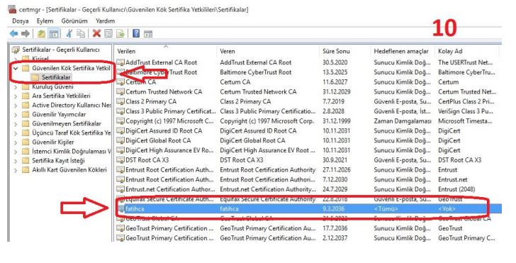Click the Help question mark icon
The image size is (516, 263).
[x=136, y=33]
